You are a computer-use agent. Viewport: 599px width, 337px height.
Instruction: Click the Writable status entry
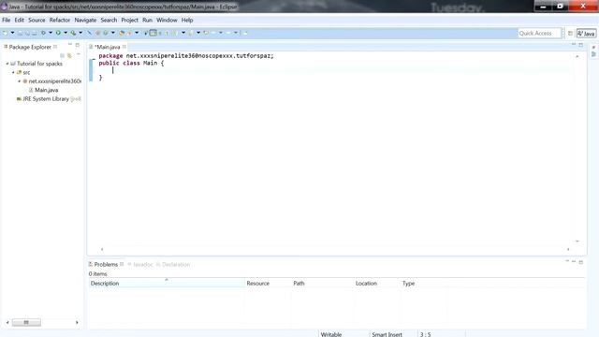pos(331,334)
